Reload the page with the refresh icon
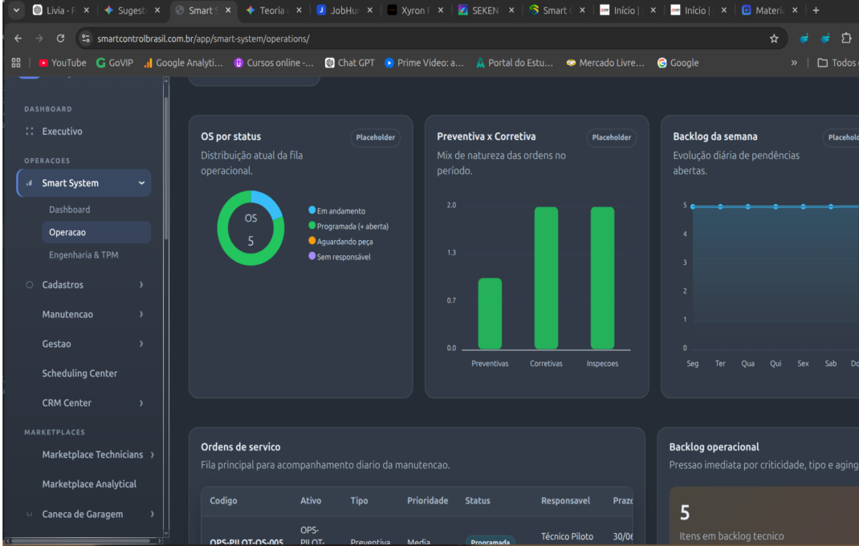The height and width of the screenshot is (546, 859). point(61,39)
